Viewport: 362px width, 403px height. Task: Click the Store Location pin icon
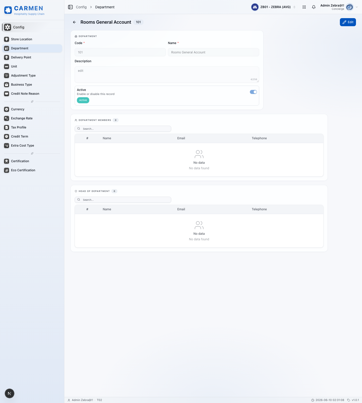(7, 39)
